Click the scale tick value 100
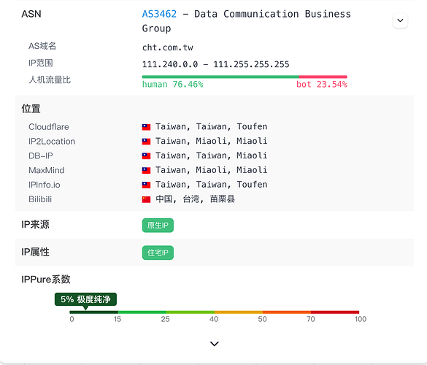 (361, 319)
